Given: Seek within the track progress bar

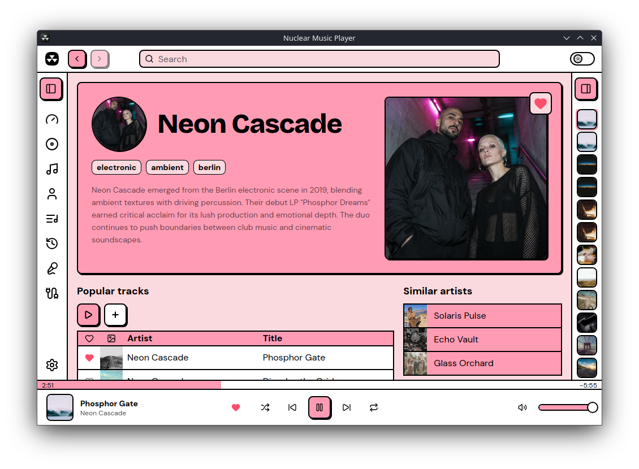Looking at the screenshot, I should 319,385.
